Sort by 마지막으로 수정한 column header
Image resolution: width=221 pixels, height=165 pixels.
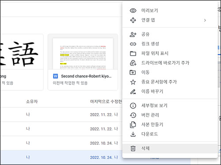[106, 101]
